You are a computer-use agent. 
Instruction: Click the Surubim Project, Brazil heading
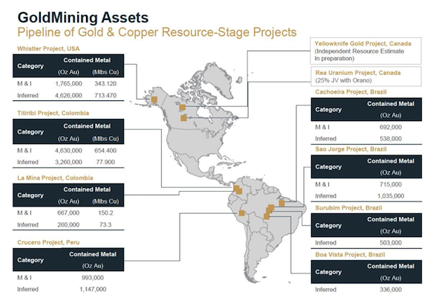(x=348, y=208)
